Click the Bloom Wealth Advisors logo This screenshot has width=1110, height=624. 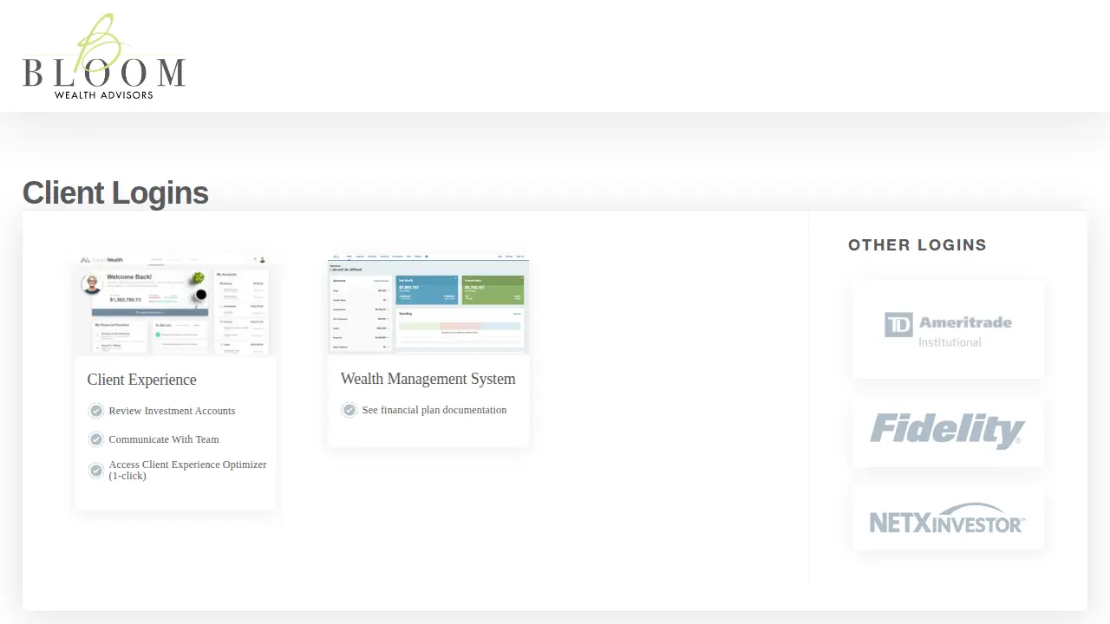pos(104,56)
